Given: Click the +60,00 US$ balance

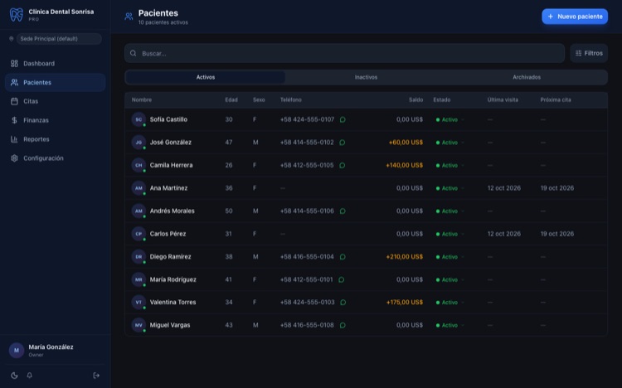Looking at the screenshot, I should point(406,143).
